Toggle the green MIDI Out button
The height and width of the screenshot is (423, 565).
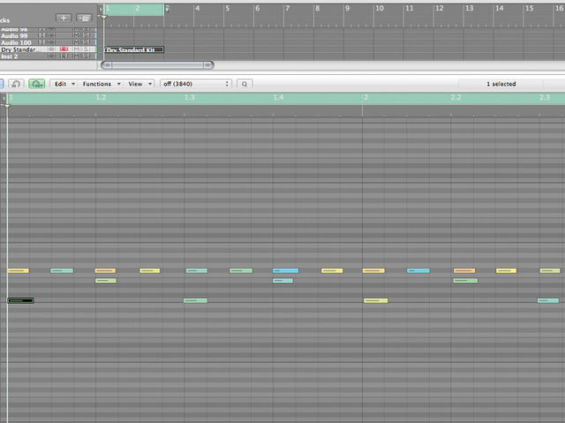click(37, 84)
